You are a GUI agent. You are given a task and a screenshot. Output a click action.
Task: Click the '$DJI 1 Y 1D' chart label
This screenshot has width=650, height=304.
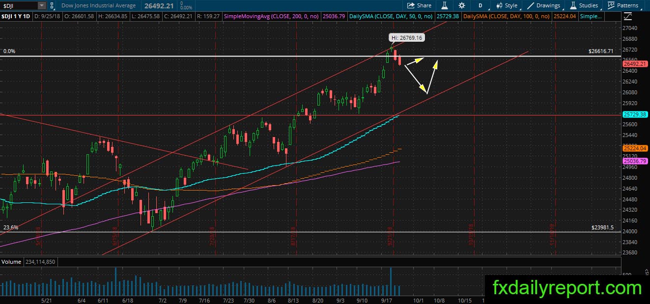pos(16,16)
